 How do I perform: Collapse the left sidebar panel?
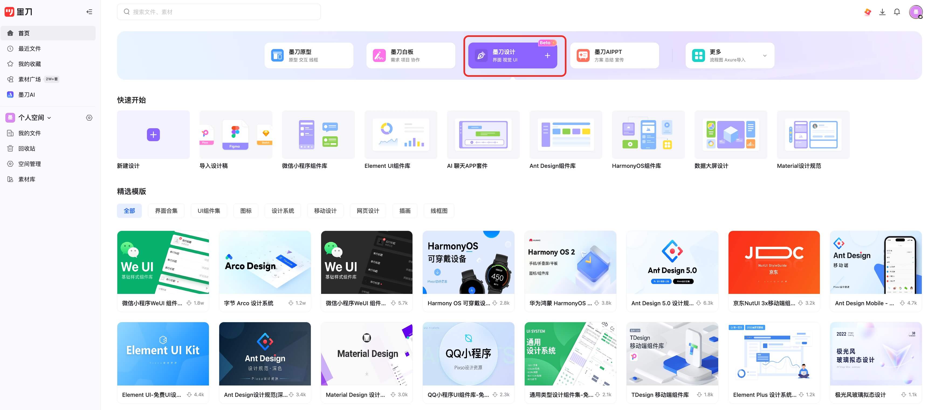coord(89,12)
